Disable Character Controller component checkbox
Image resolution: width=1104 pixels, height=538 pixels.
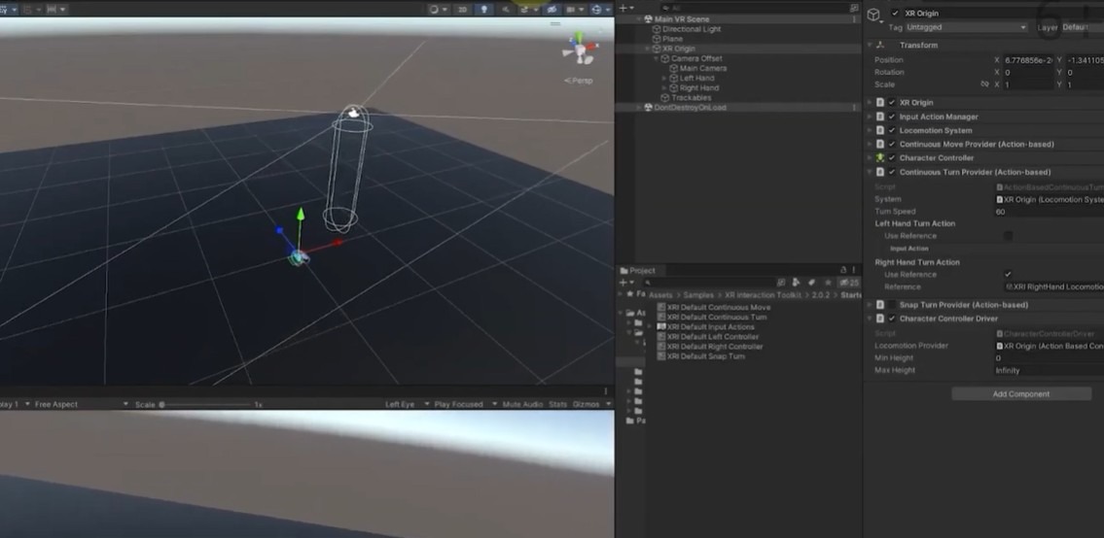point(892,158)
